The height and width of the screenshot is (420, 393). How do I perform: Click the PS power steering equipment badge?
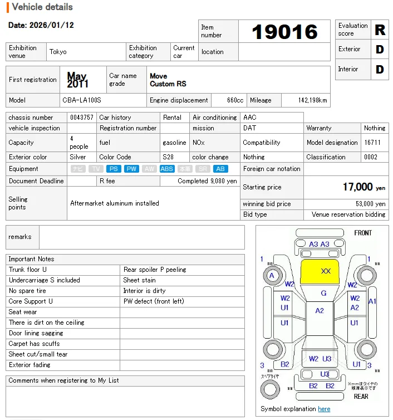[x=114, y=169]
